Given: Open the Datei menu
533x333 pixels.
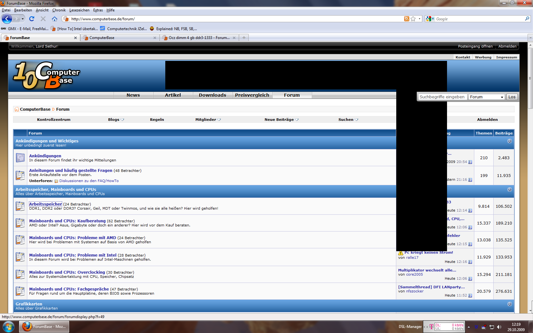Looking at the screenshot, I should pos(6,10).
